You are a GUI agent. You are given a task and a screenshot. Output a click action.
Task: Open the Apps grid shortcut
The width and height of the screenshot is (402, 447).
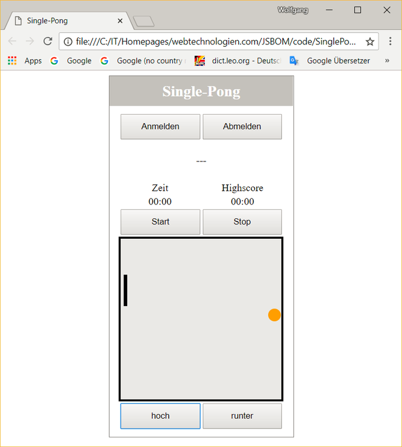(x=25, y=61)
